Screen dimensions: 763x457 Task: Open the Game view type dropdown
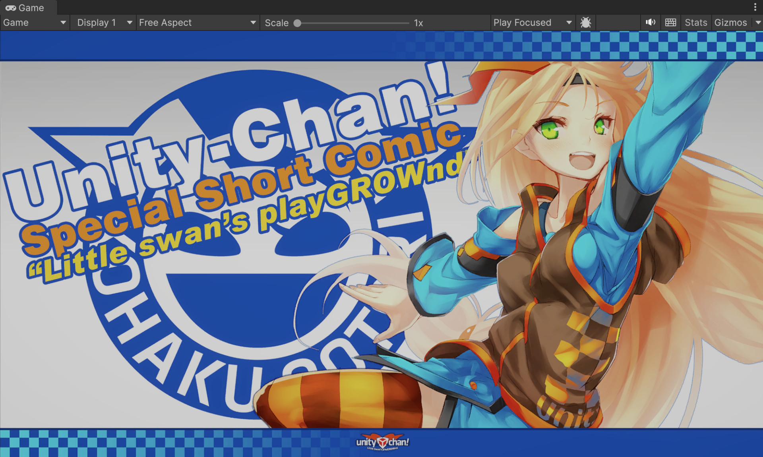[35, 23]
